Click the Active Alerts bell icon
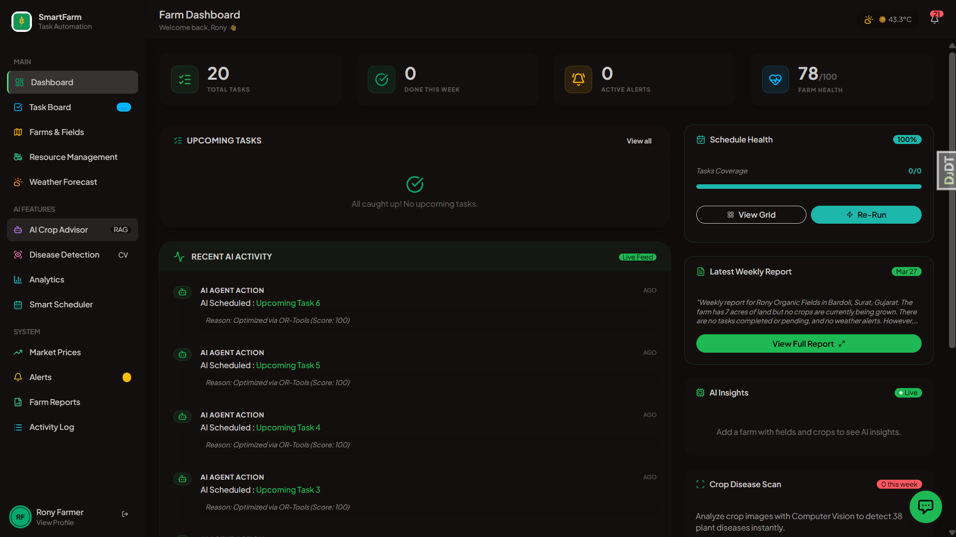Image resolution: width=956 pixels, height=537 pixels. (x=578, y=80)
